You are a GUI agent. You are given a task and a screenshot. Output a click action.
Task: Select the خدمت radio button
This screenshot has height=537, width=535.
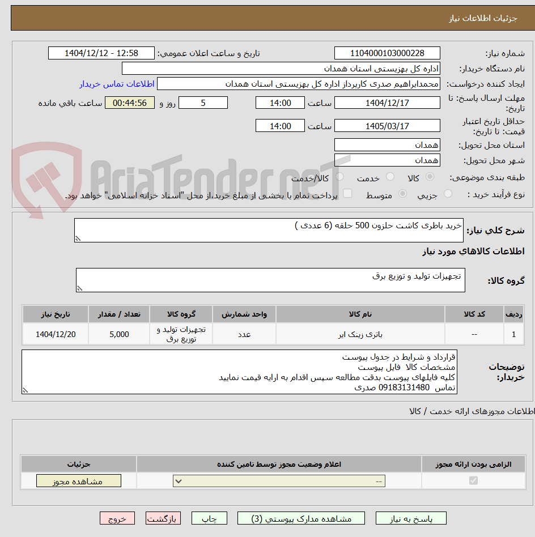(390, 177)
